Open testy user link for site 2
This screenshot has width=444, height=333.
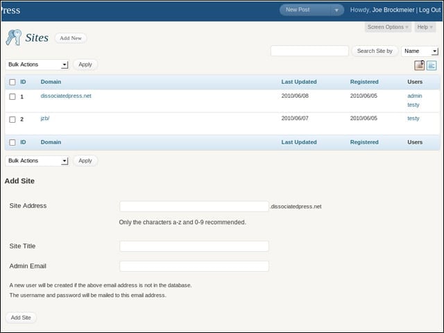(413, 119)
